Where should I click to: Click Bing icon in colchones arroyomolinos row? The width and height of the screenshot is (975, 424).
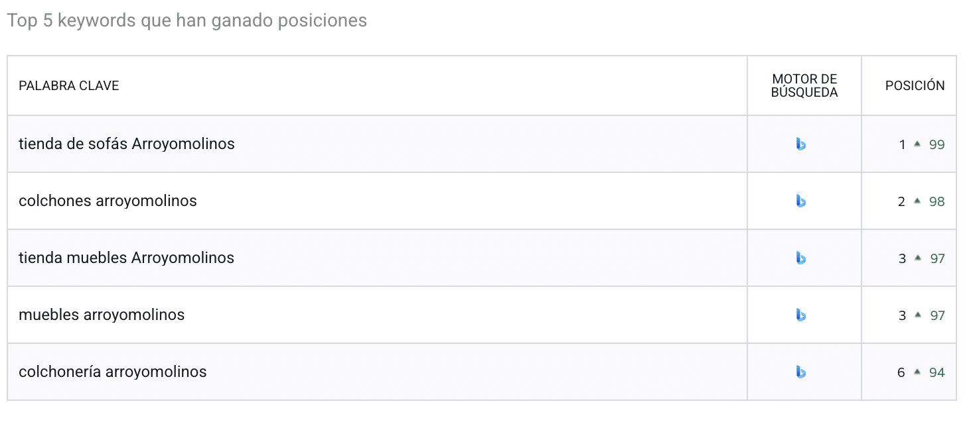tap(801, 201)
